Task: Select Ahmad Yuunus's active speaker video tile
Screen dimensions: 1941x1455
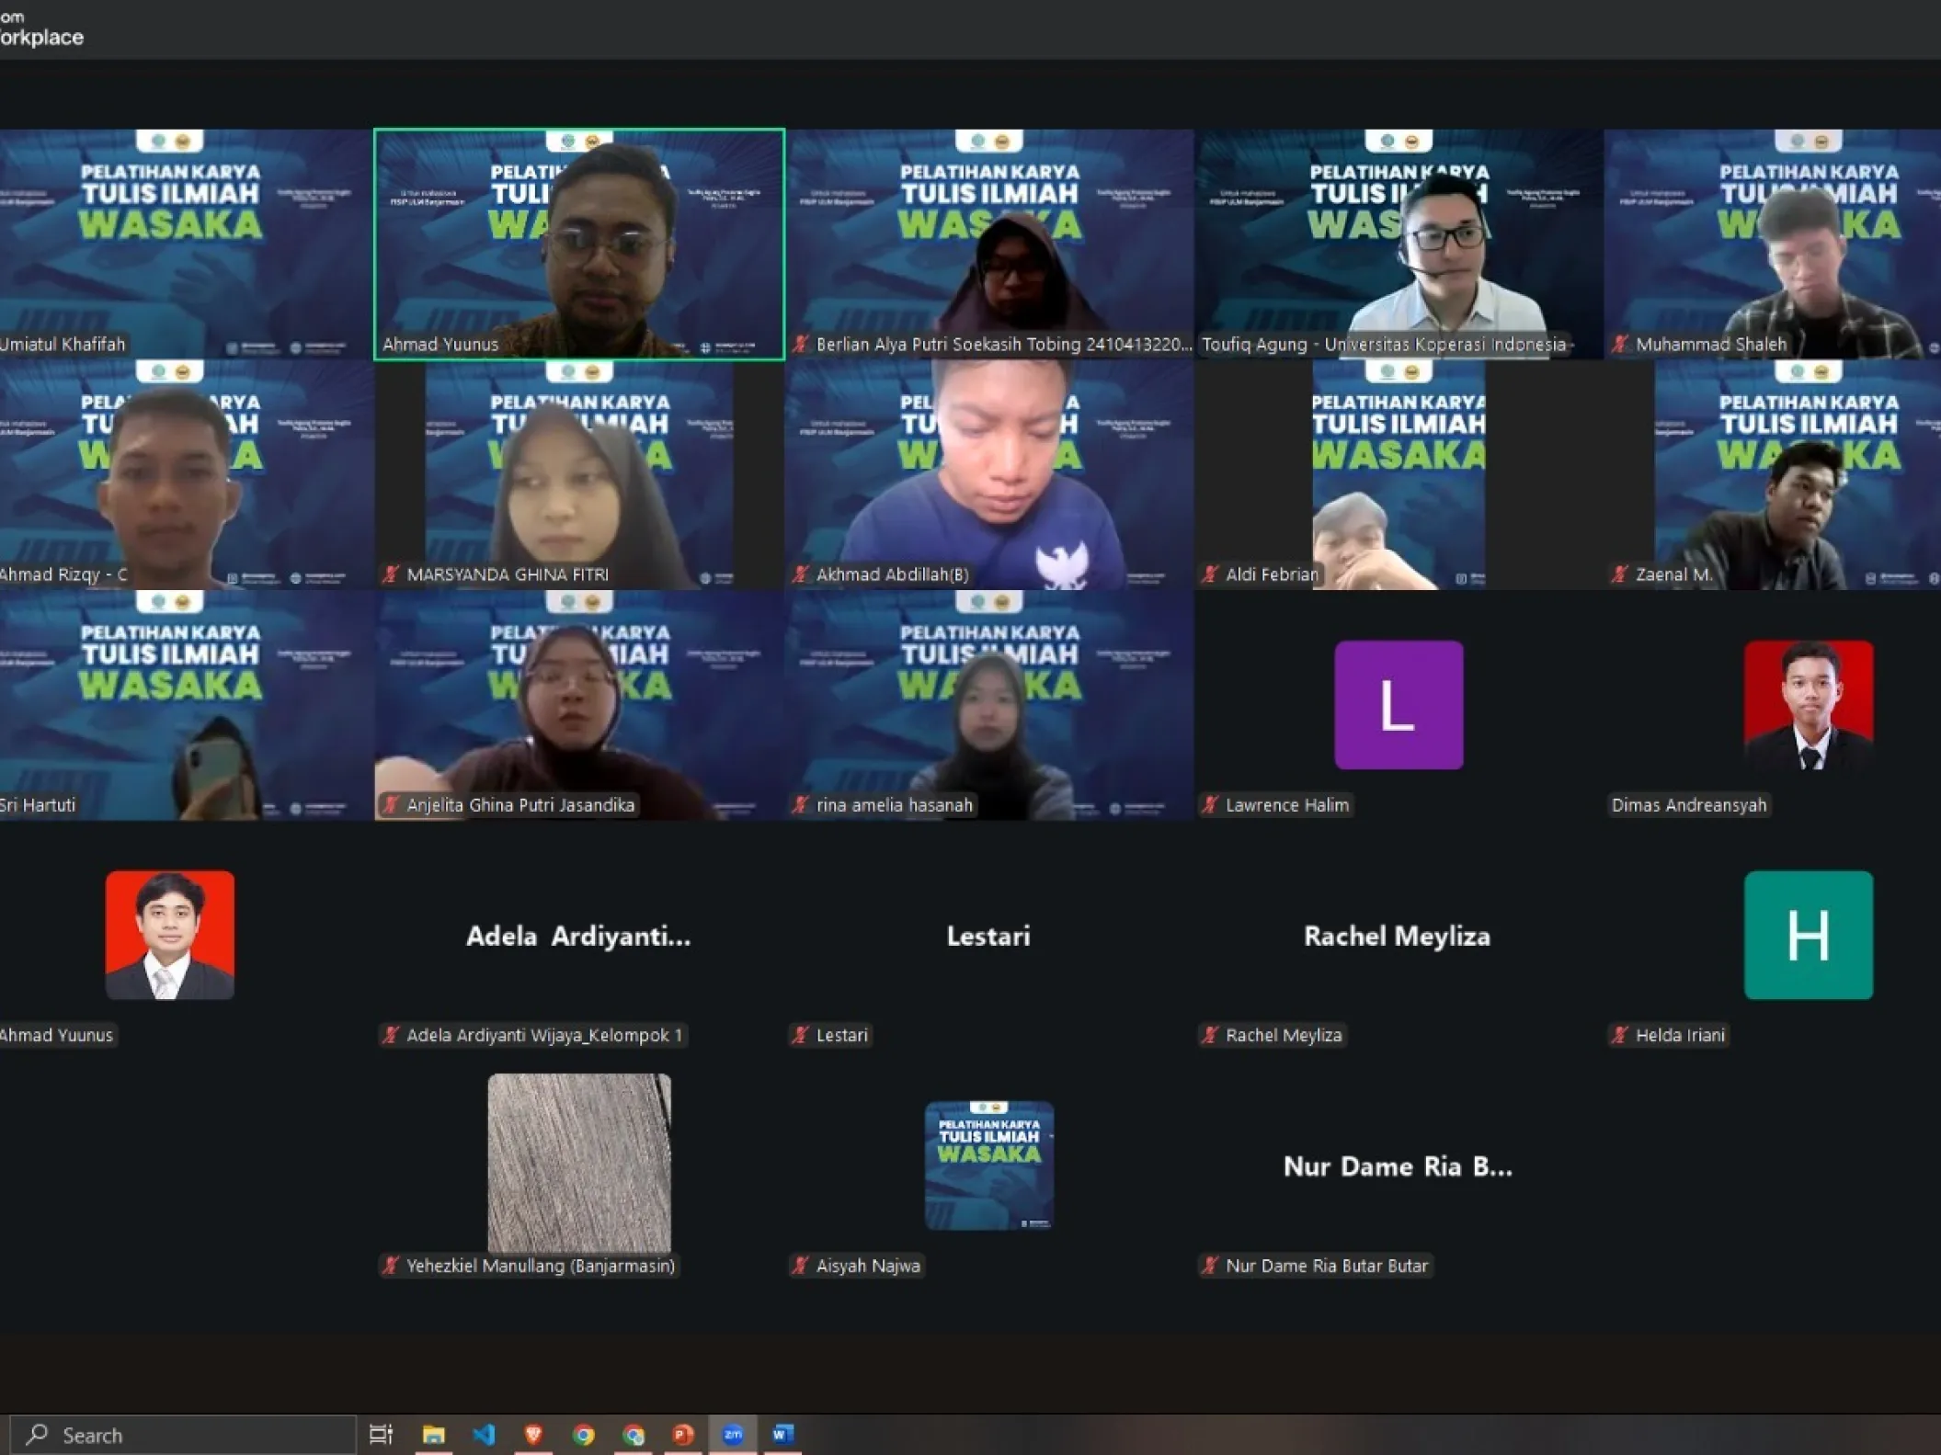Action: pyautogui.click(x=579, y=244)
